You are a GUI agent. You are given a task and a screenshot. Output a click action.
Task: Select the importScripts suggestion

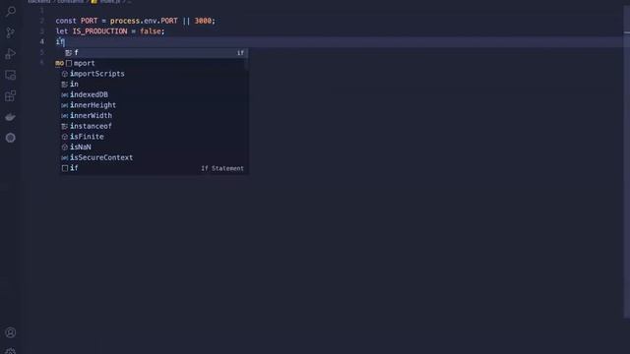point(154,74)
